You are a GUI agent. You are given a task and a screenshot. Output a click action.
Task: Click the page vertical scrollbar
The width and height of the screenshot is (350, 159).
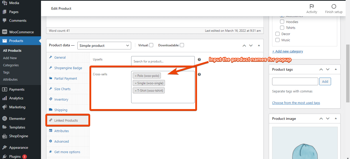[x=348, y=73]
